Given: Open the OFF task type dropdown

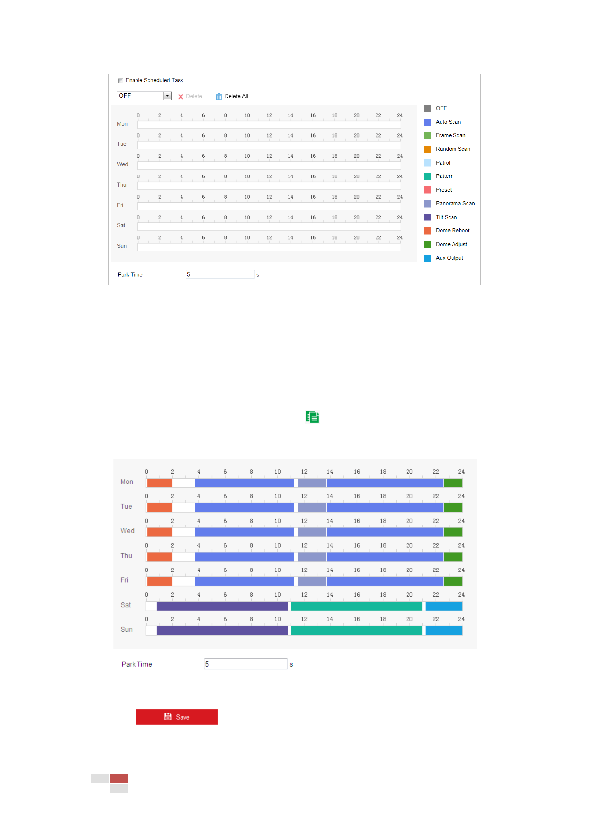Looking at the screenshot, I should pos(144,96).
